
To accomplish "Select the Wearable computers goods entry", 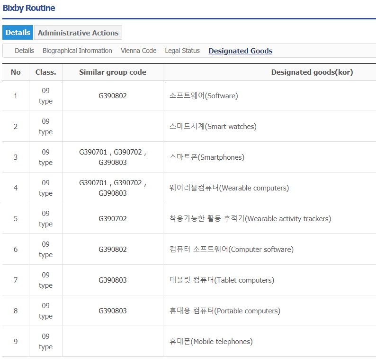I will pos(229,188).
